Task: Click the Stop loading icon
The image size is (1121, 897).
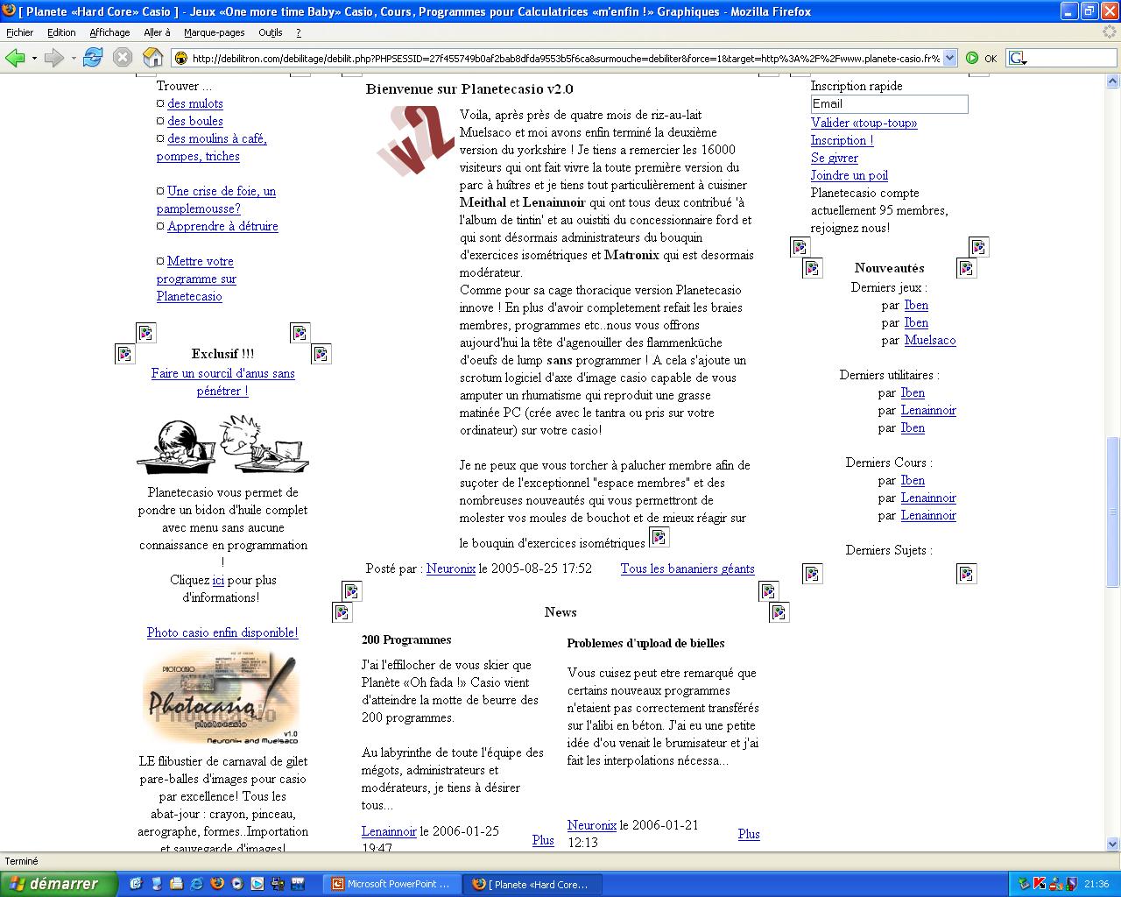Action: (x=123, y=58)
